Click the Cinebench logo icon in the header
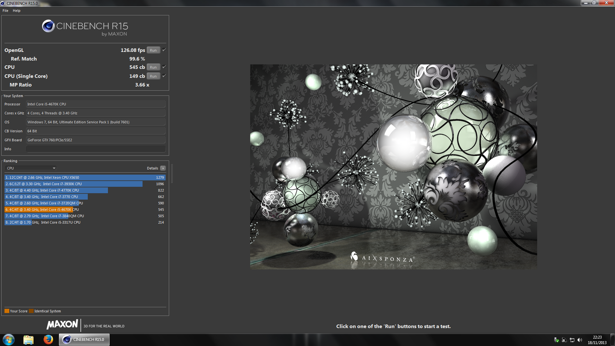 point(48,26)
